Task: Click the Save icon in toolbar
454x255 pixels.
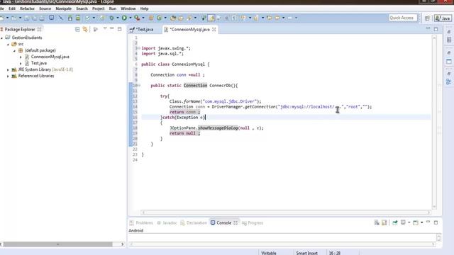Action: [26, 18]
